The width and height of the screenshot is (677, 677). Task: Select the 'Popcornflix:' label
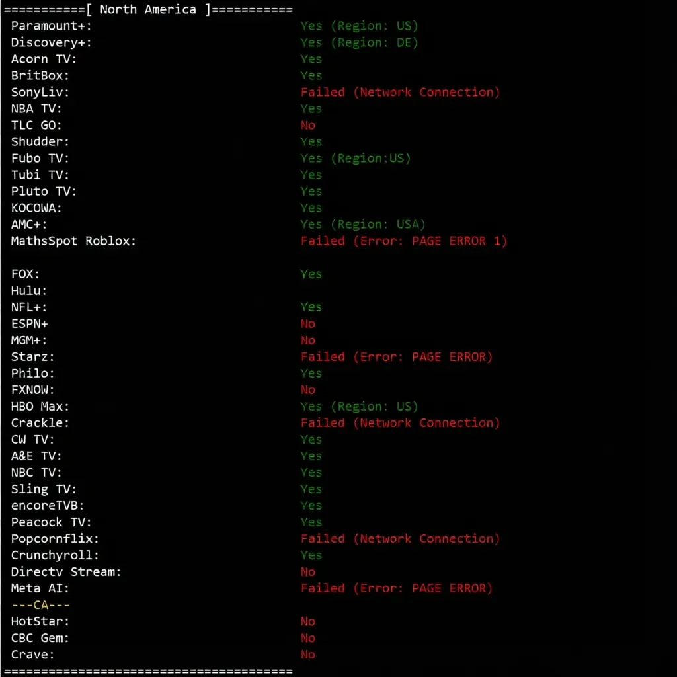tap(55, 539)
